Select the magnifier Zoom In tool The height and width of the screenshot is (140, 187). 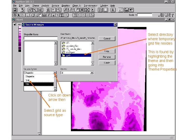32,15
